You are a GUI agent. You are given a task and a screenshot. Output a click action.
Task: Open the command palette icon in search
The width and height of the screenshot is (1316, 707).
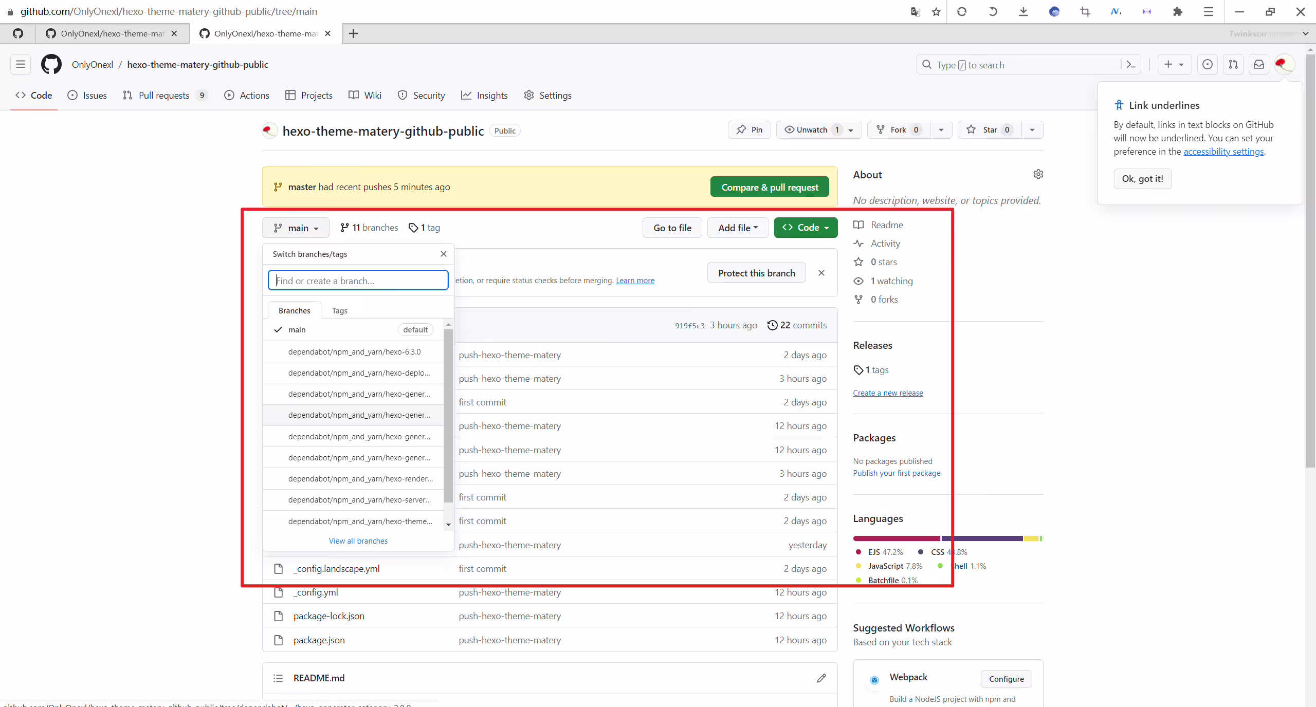[1131, 65]
